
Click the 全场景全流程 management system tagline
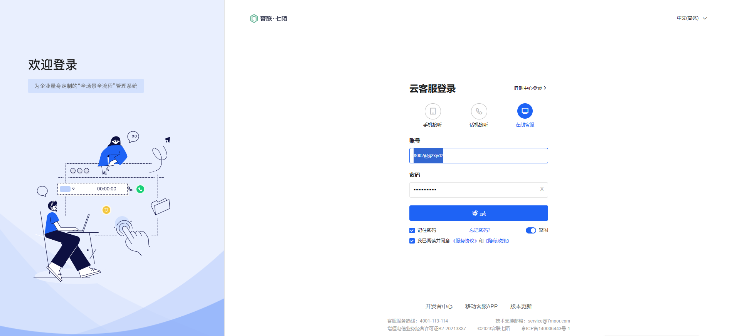coord(86,86)
